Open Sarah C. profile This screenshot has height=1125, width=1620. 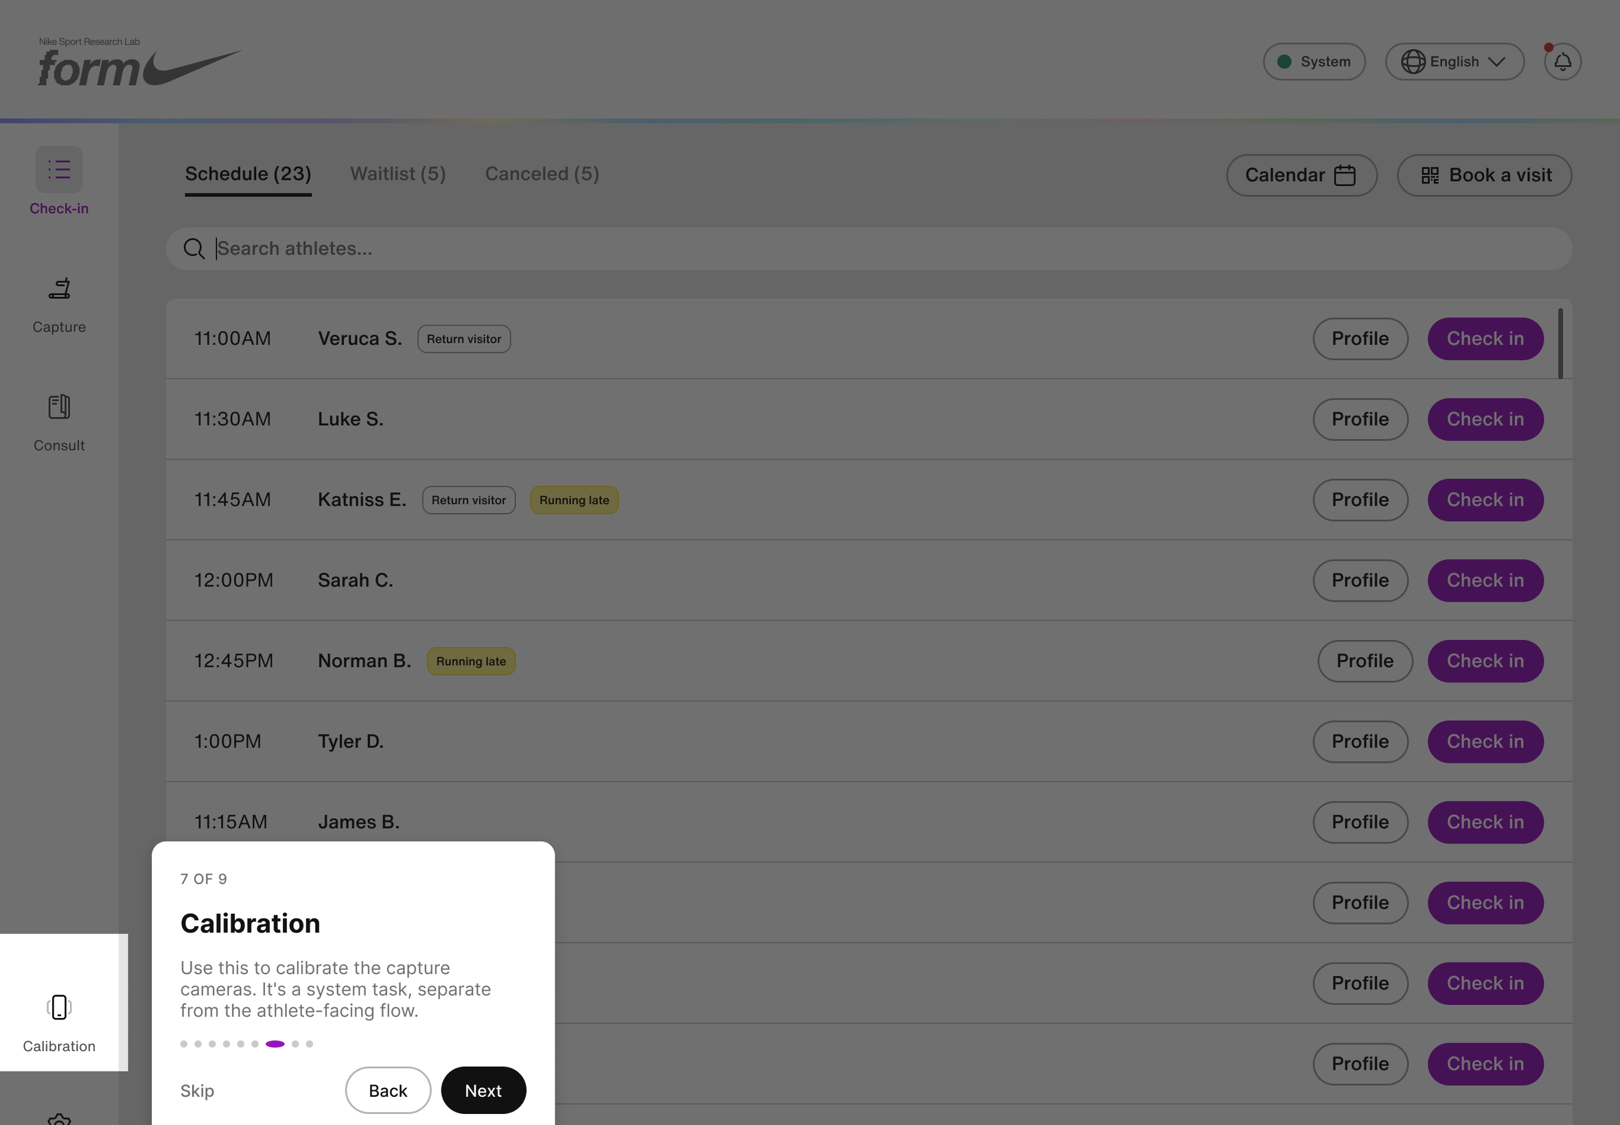coord(1360,581)
